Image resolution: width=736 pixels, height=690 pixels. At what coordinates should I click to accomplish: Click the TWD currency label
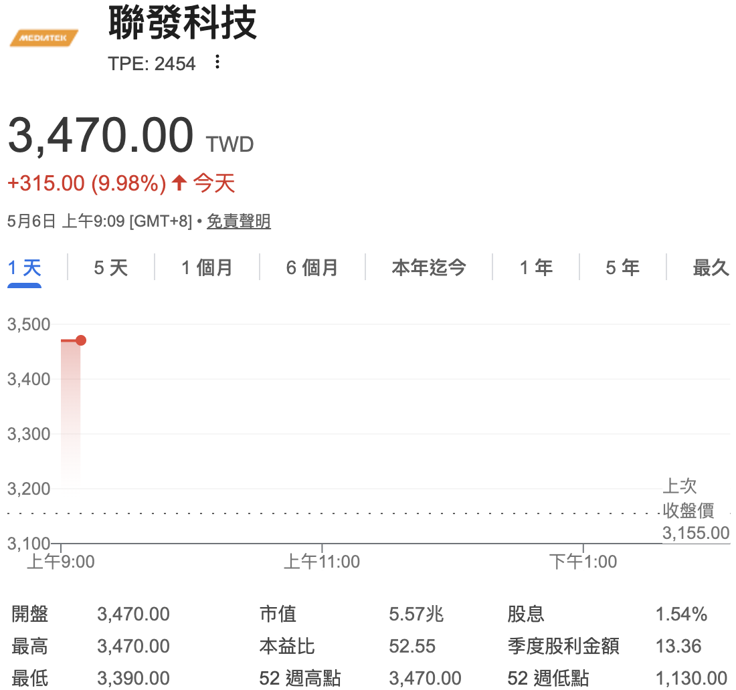point(230,144)
